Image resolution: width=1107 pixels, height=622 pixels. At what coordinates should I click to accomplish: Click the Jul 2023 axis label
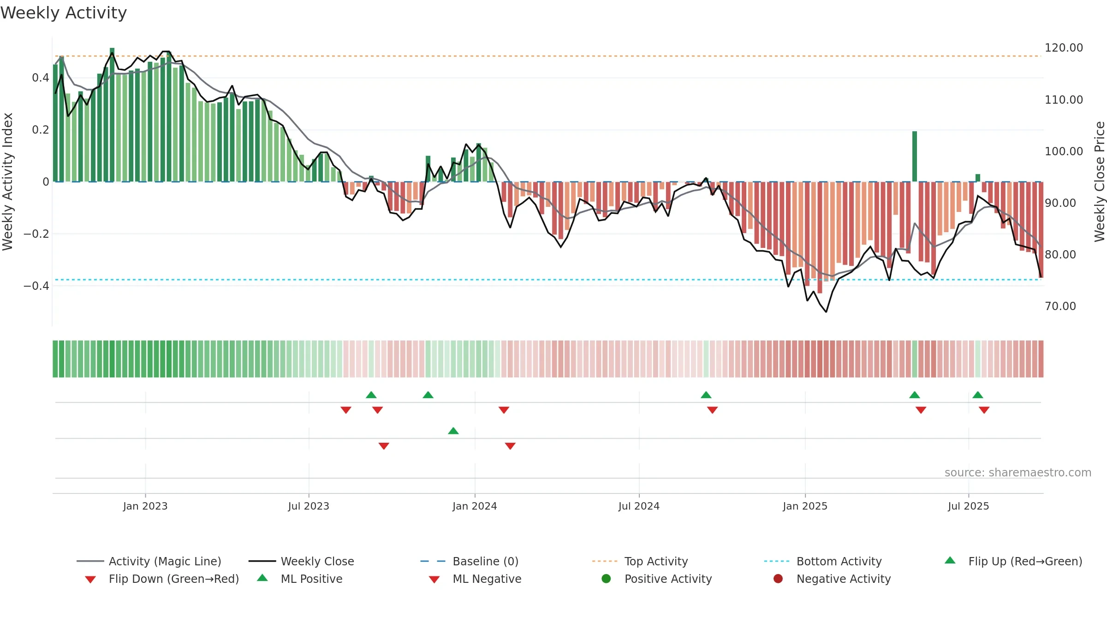309,506
